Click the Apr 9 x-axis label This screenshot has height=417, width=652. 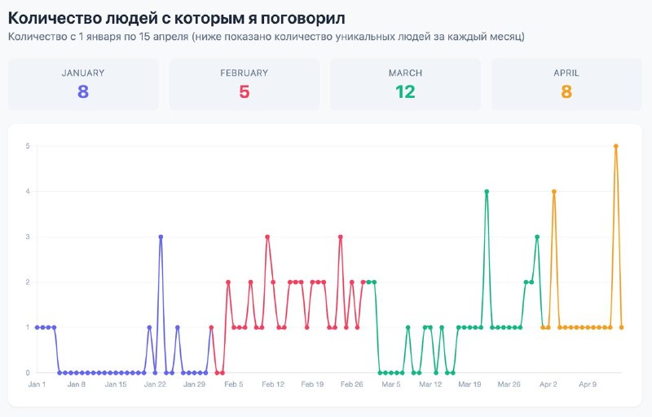pos(588,384)
